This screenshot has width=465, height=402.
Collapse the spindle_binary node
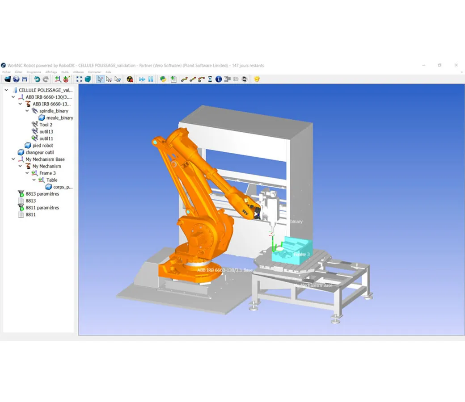tap(26, 111)
